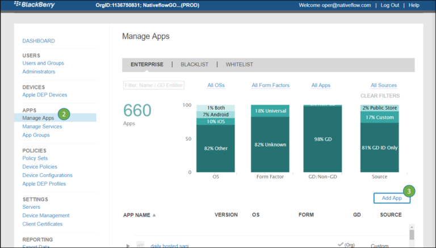Viewport: 436px width, 248px height.
Task: Open Device Configurations
Action: (x=48, y=175)
